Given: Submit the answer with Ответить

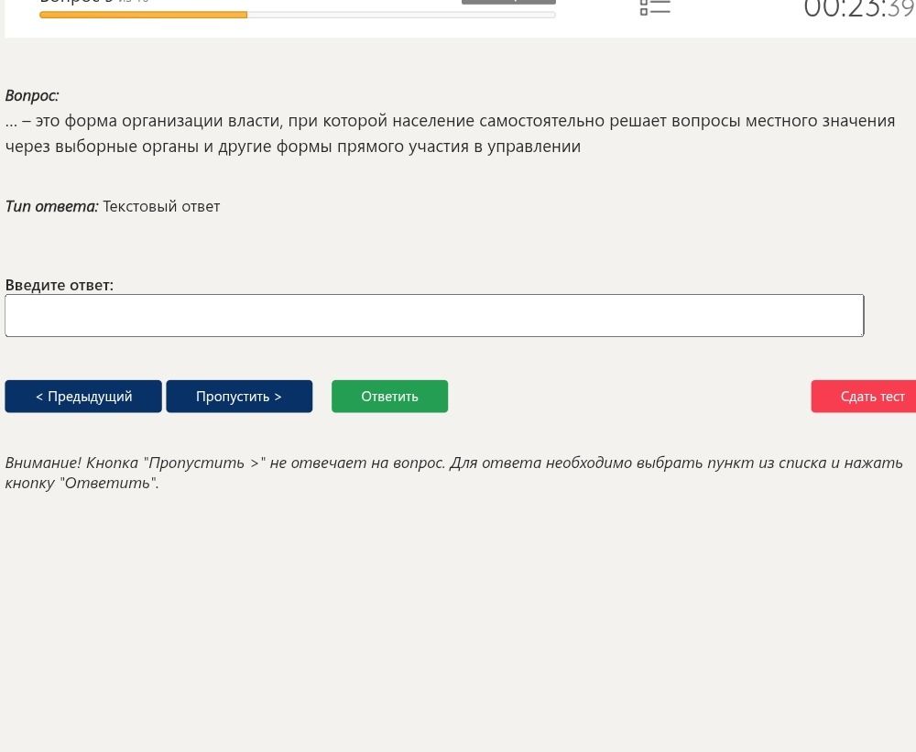Looking at the screenshot, I should tap(389, 397).
